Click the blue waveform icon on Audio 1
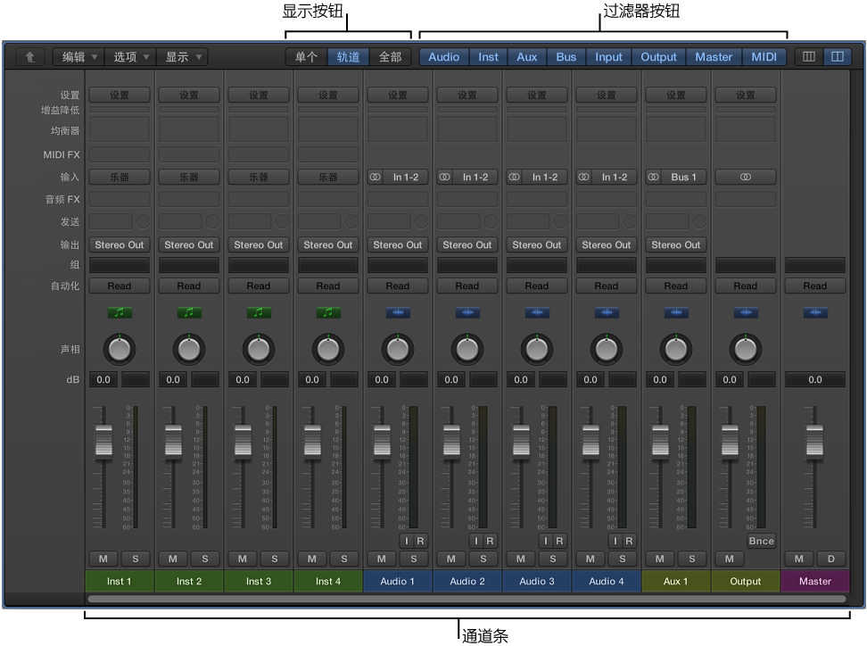Image resolution: width=867 pixels, height=646 pixels. 398,313
